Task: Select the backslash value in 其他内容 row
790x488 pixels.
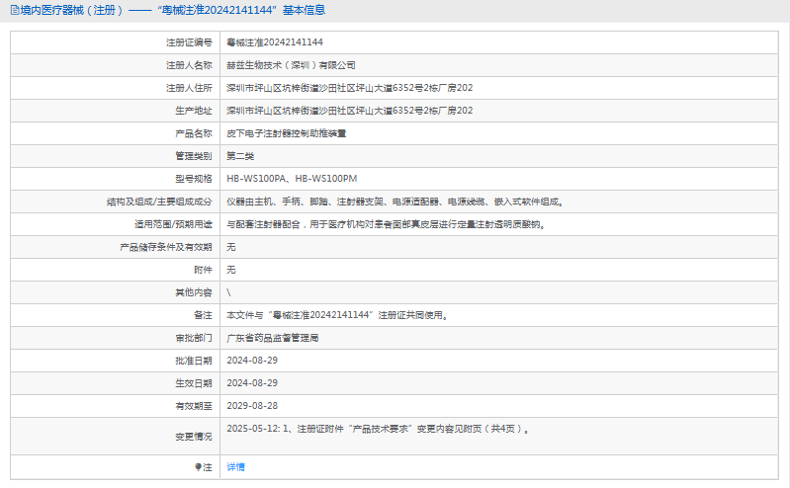Action: point(228,292)
